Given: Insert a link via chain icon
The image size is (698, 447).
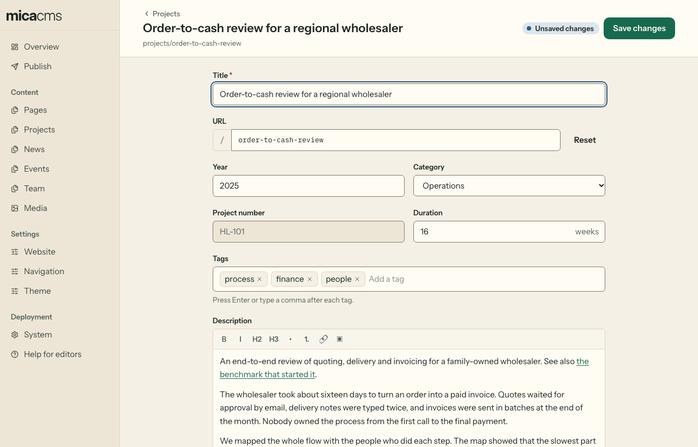Looking at the screenshot, I should click(x=323, y=339).
